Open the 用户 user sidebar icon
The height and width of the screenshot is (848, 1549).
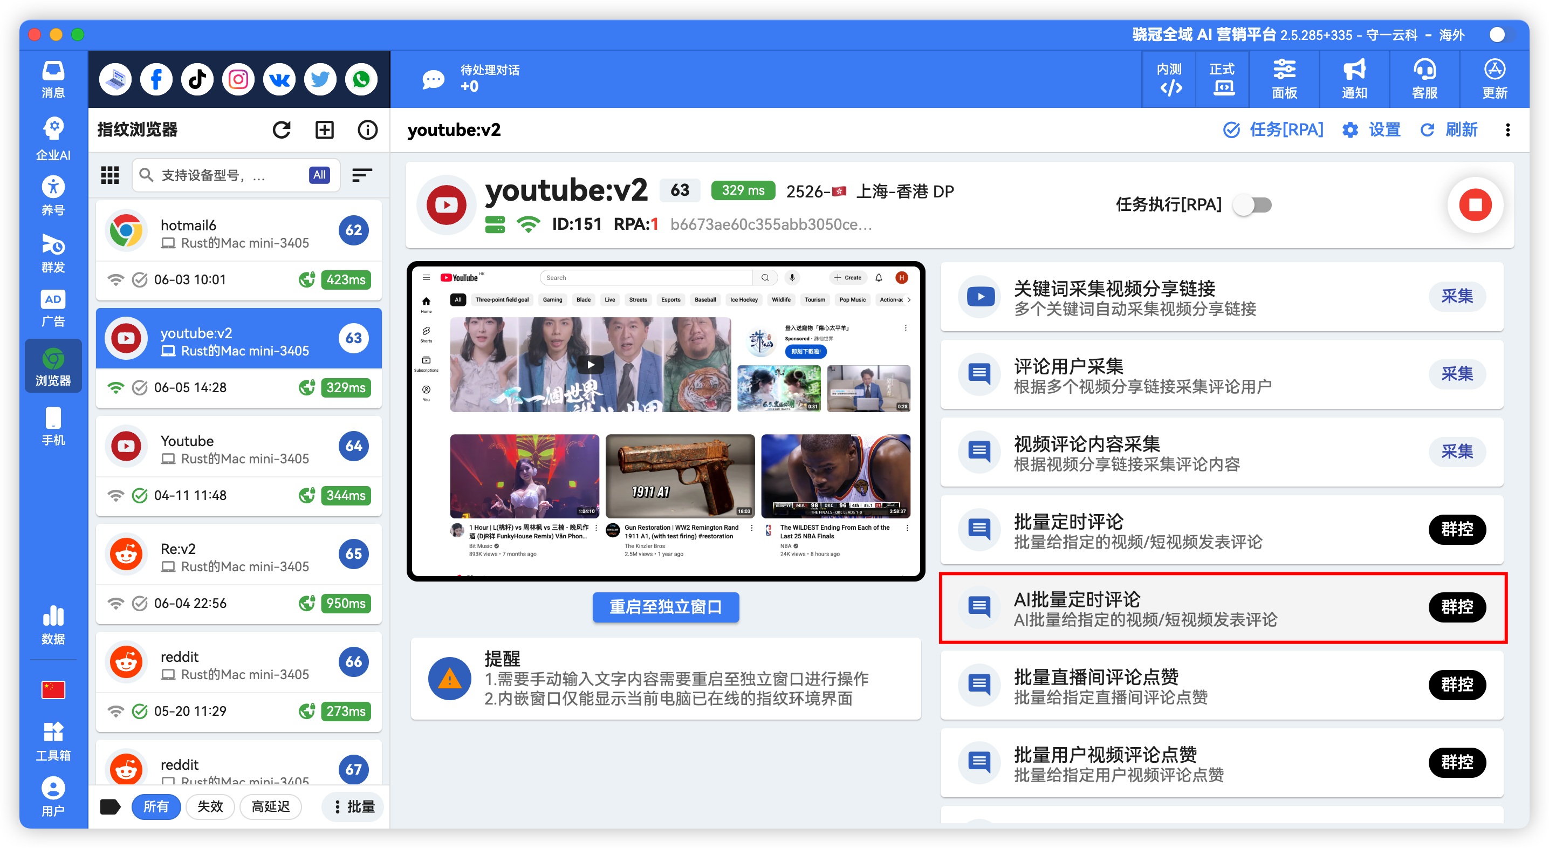point(53,796)
